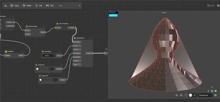The image size is (220, 102).
Task: Click the viewport drag handle bar at top
Action: coord(164,13)
